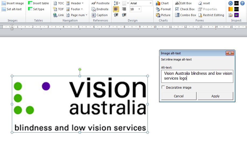247x146 pixels.
Task: Click the greyed-out Properties form tool
Action: coord(207,9)
